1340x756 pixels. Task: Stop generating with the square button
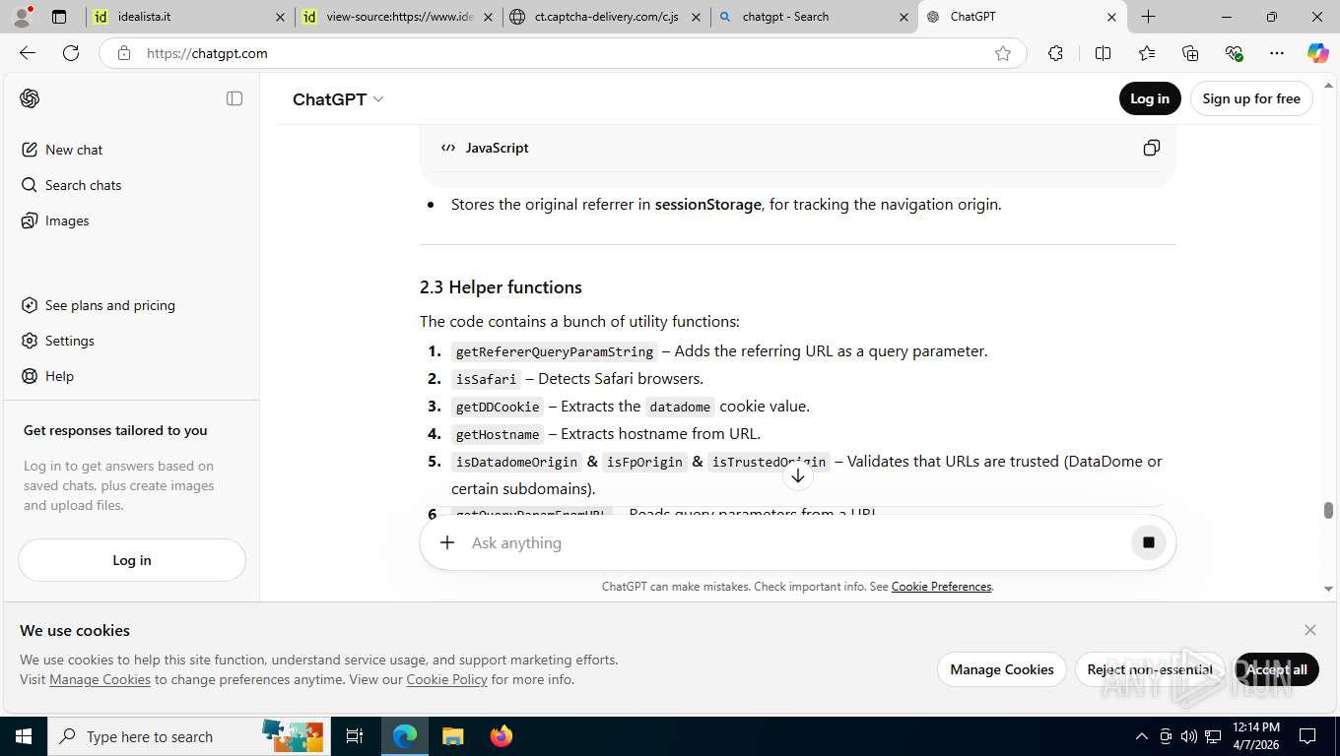point(1148,542)
